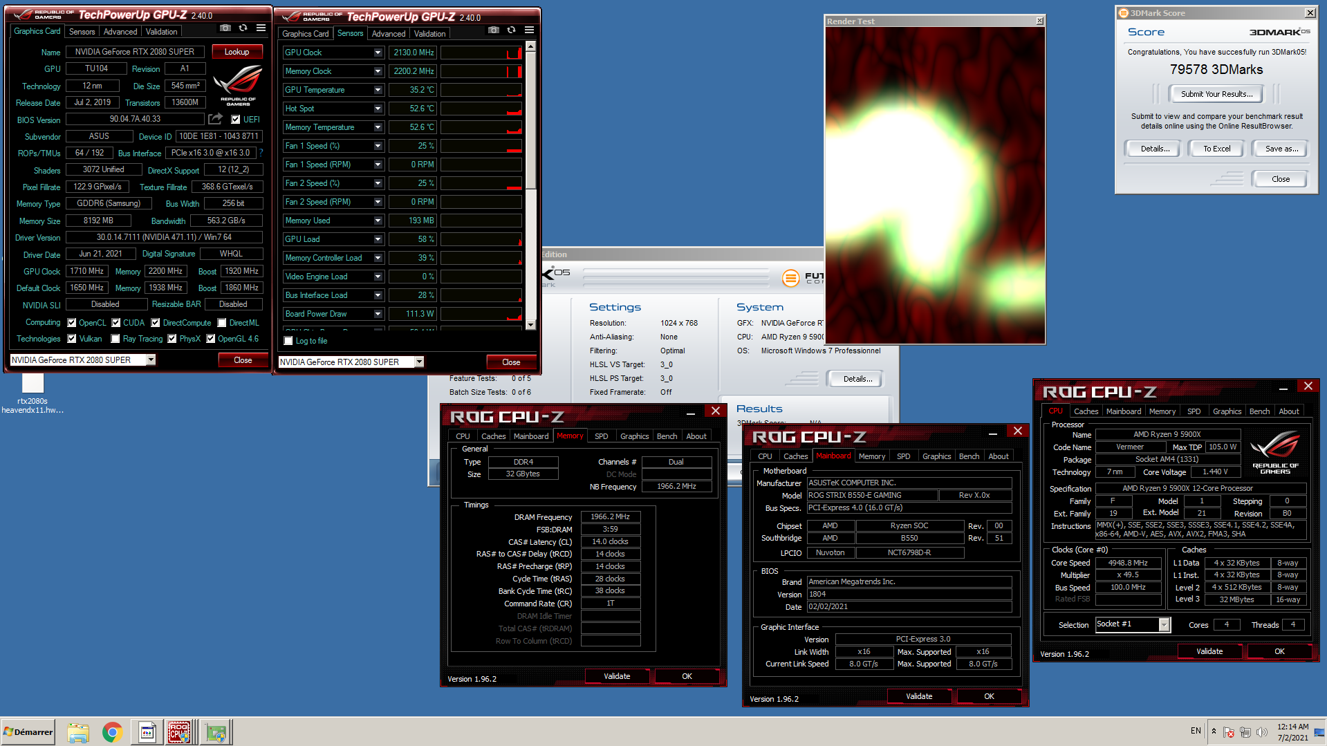Image resolution: width=1327 pixels, height=746 pixels.
Task: Click EN language indicator in taskbar
Action: tap(1196, 731)
